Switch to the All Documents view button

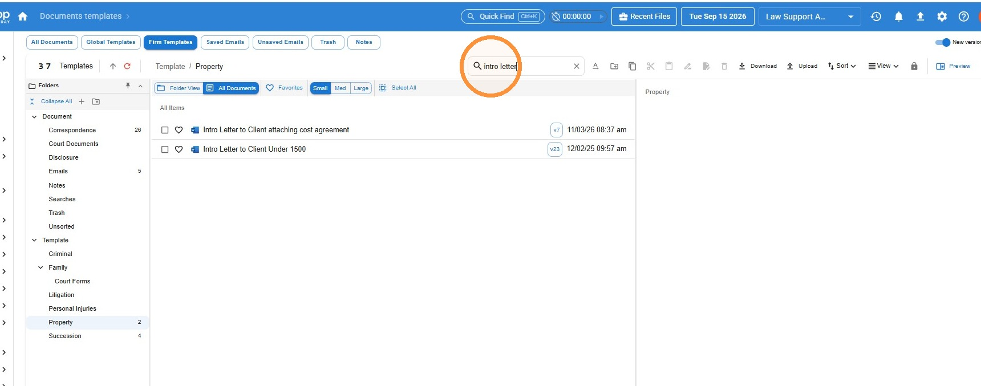click(232, 88)
